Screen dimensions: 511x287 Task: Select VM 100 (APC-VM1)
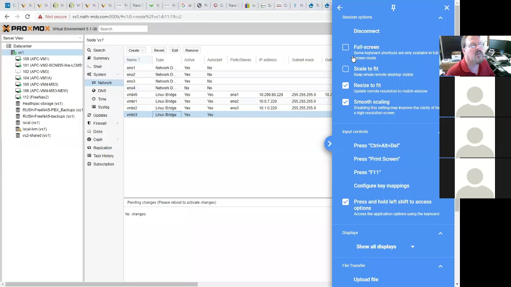(36, 59)
